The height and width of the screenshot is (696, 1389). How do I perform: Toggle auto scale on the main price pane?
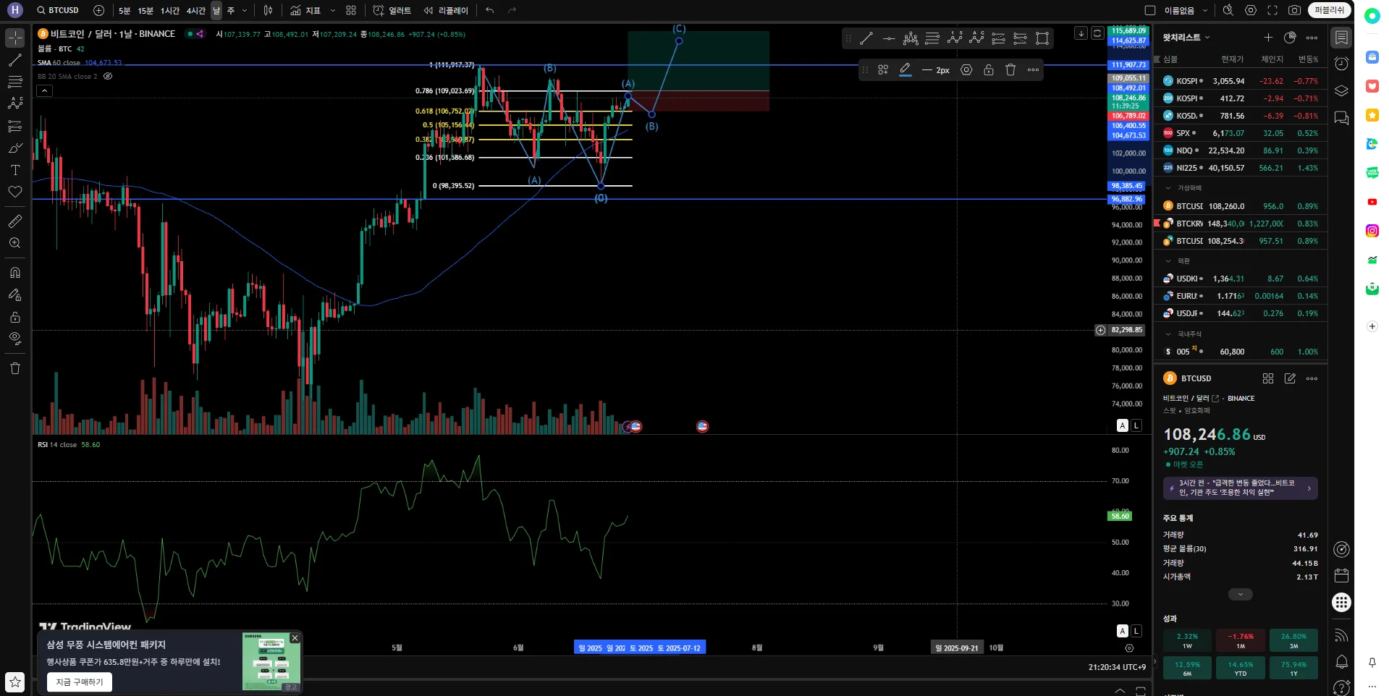click(1123, 425)
